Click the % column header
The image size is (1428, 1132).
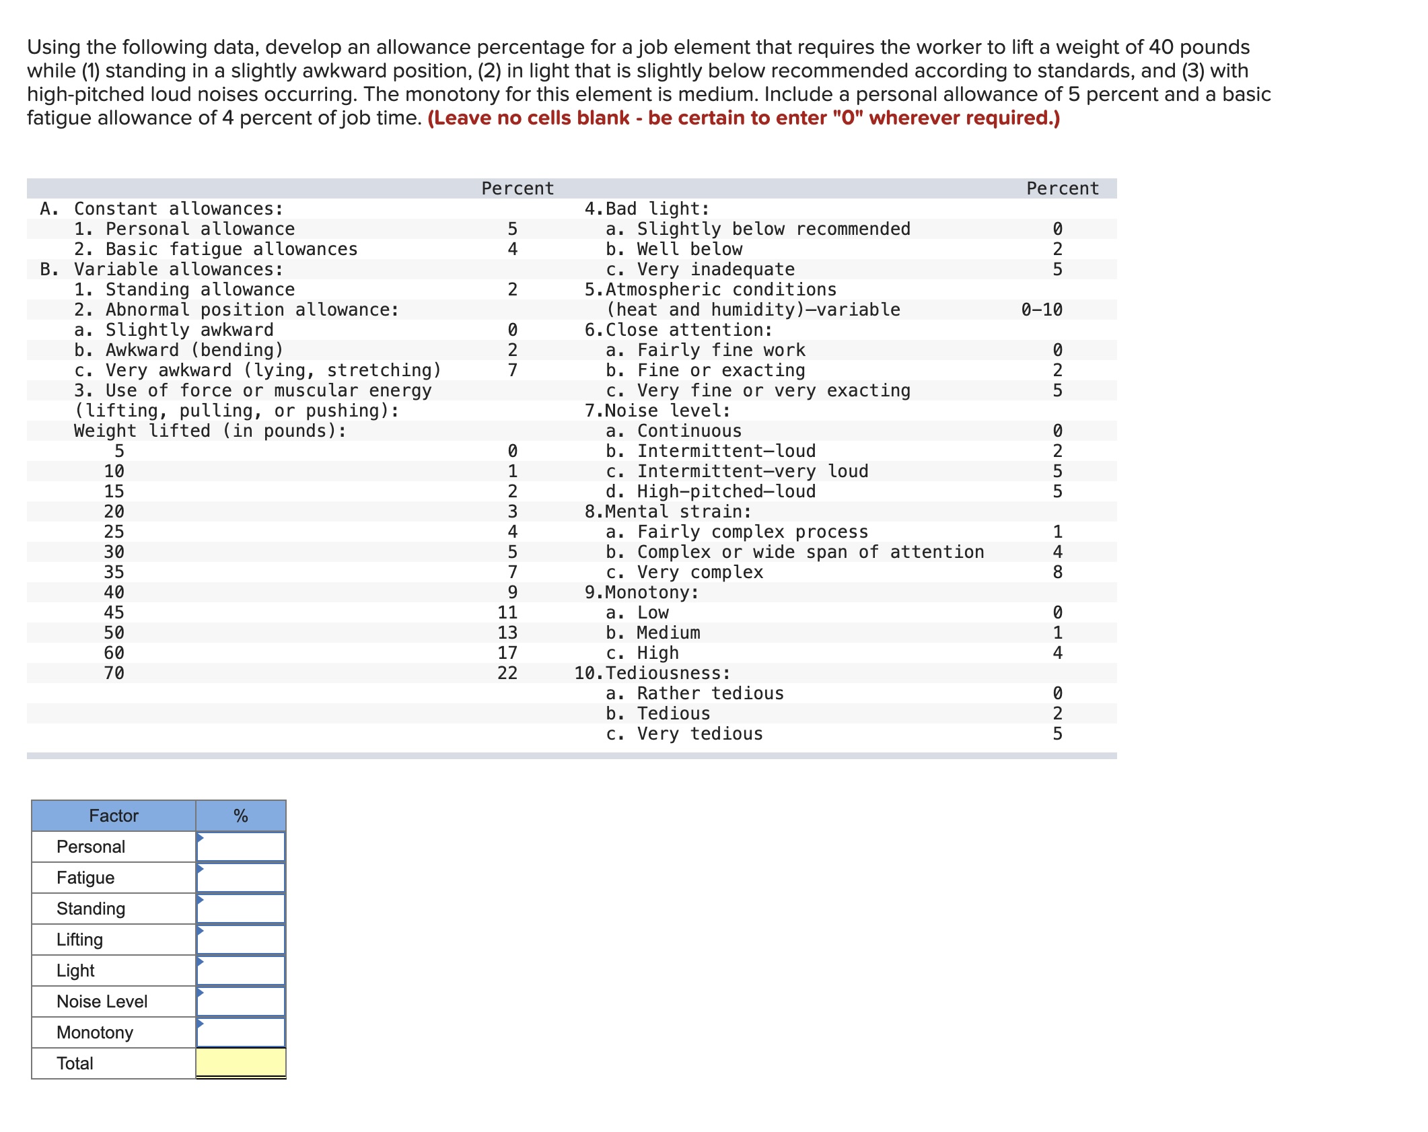[x=240, y=816]
